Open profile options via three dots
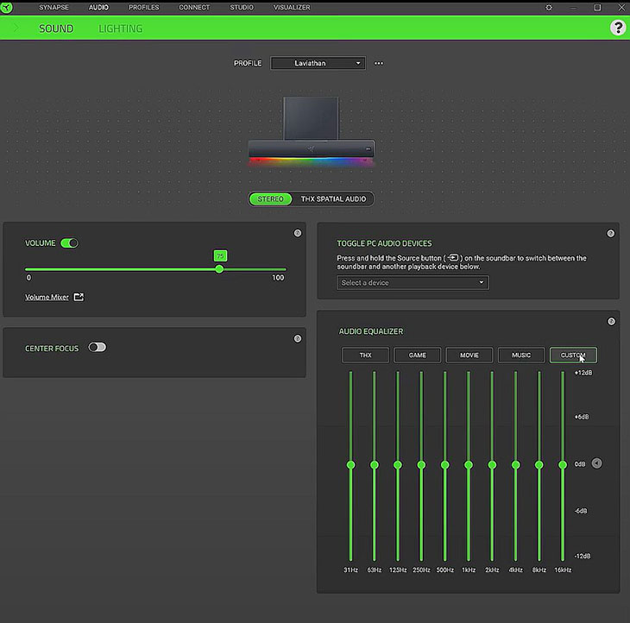The height and width of the screenshot is (623, 630). (379, 63)
